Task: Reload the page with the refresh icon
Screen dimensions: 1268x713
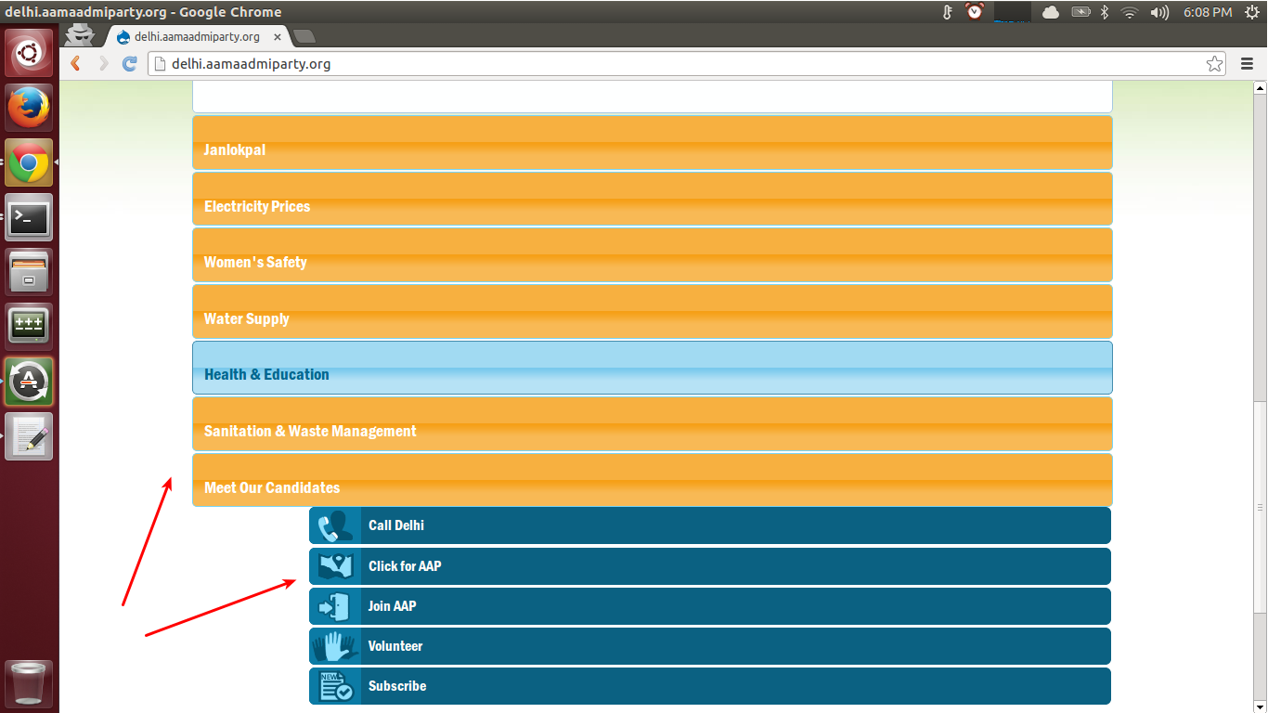Action: (x=130, y=63)
